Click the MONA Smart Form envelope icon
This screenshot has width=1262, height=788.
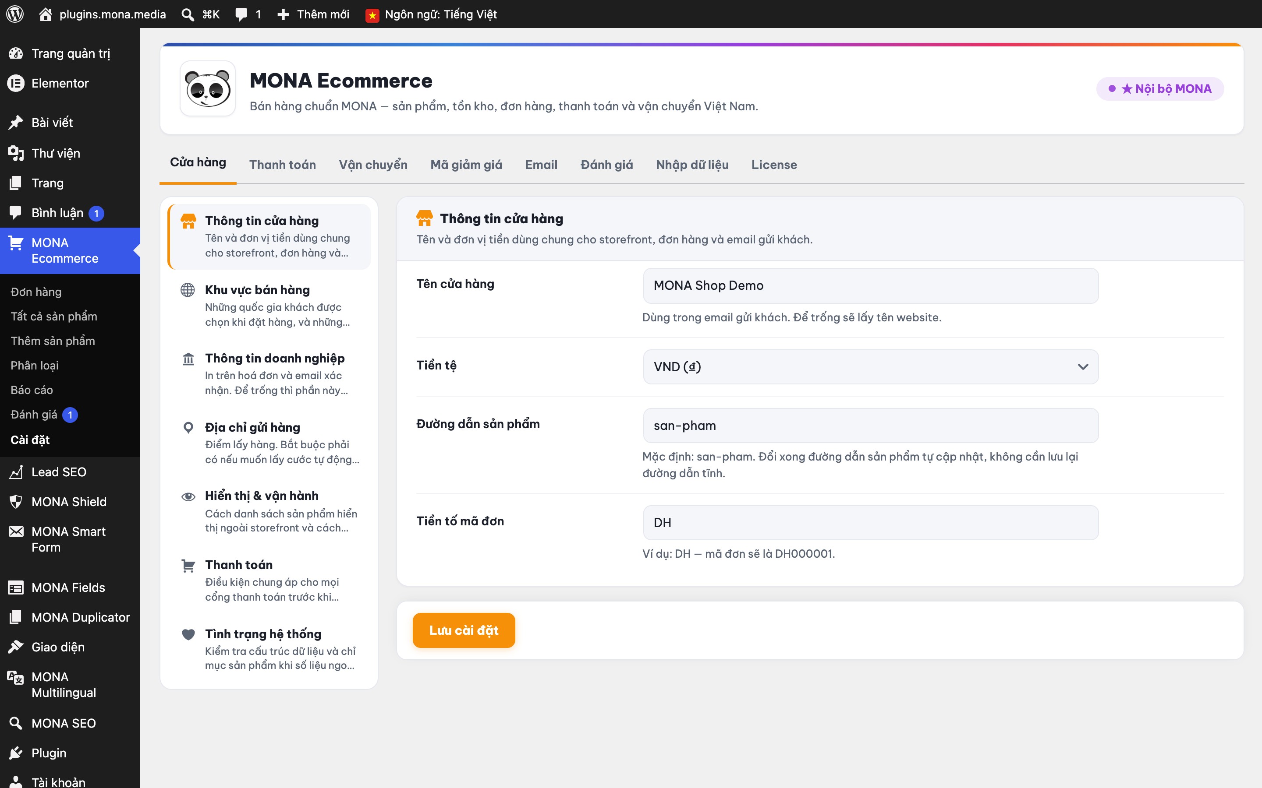16,531
